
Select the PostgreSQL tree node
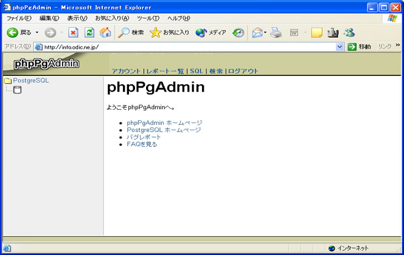point(31,80)
